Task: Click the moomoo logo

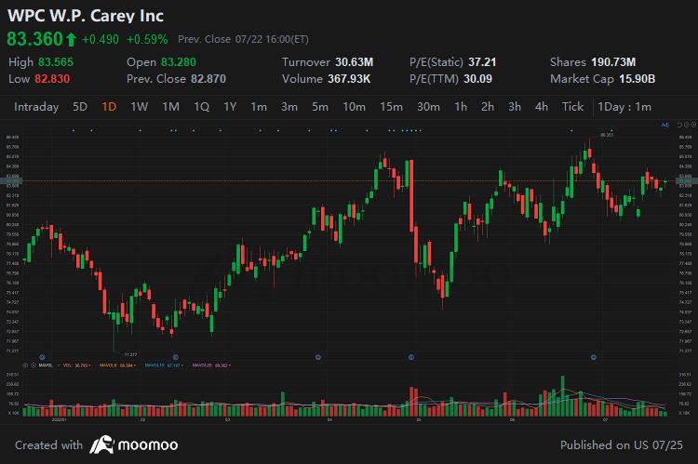Action: (x=133, y=444)
